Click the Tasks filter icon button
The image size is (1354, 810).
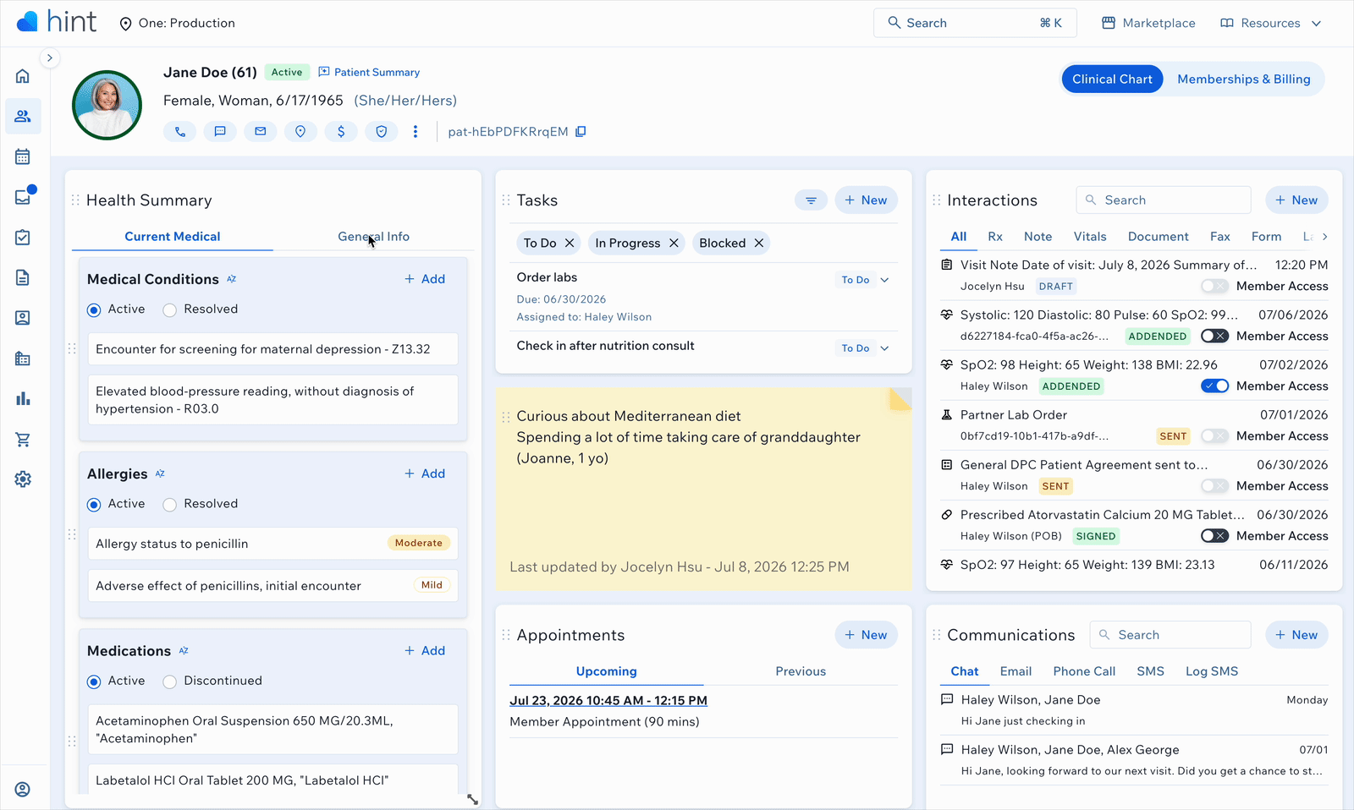click(811, 200)
